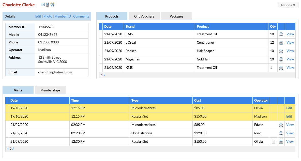
Task: Click the email envelope icon beside Charlotte Clarke
Action: coord(43,4)
